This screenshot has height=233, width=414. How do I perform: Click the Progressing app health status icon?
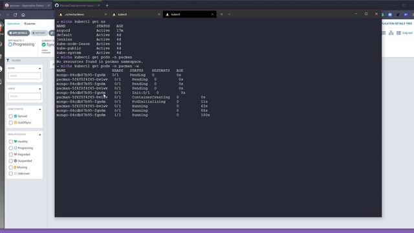tap(10, 45)
